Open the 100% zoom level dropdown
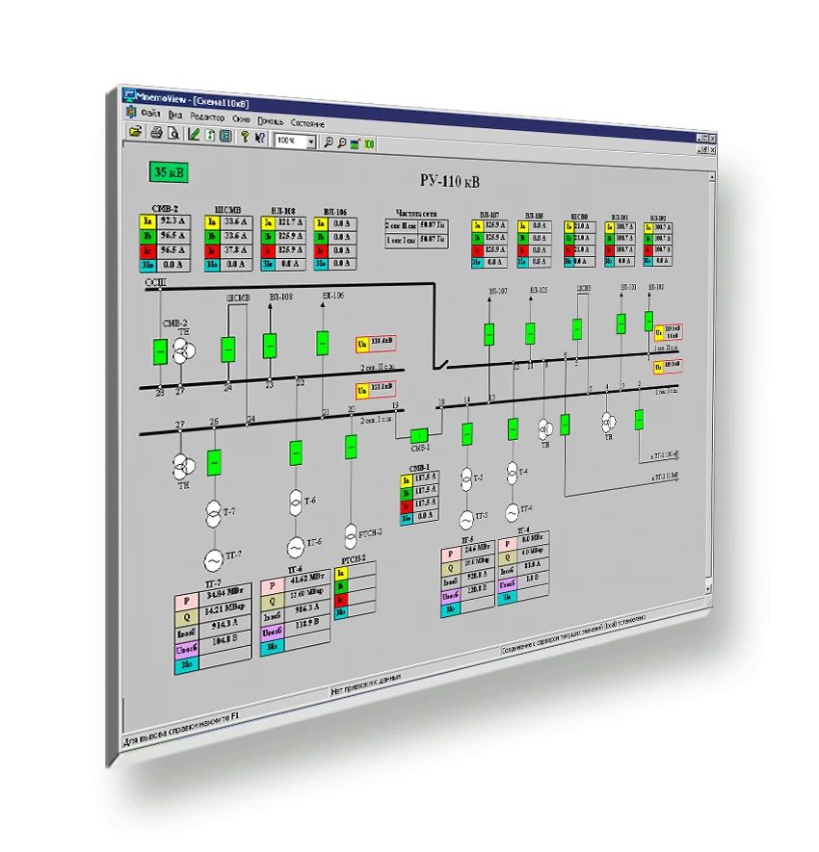 coord(311,140)
